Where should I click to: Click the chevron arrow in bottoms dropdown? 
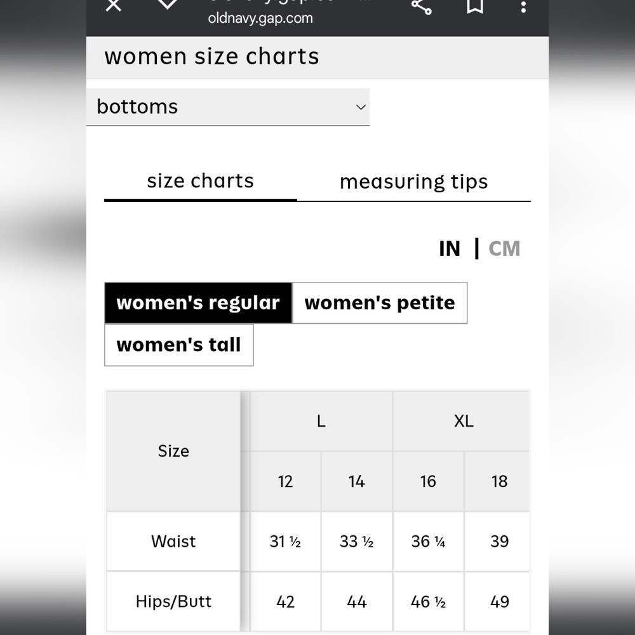click(x=361, y=107)
